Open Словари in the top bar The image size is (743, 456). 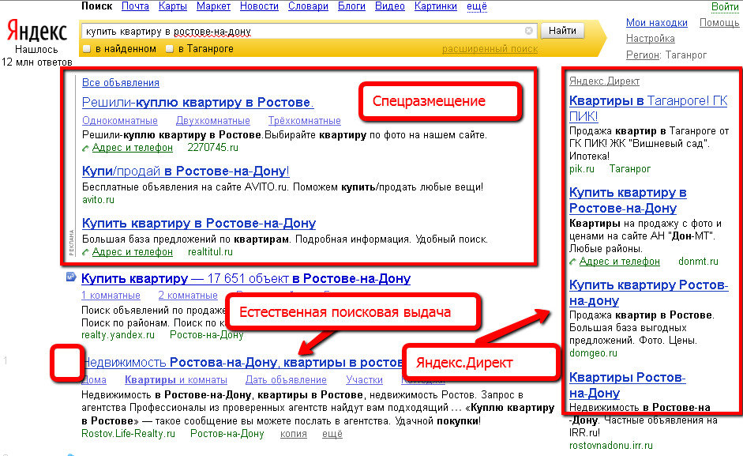[x=308, y=6]
